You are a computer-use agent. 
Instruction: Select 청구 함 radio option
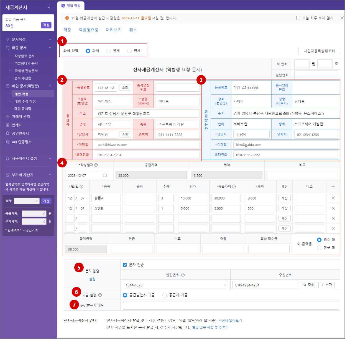pyautogui.click(x=319, y=247)
